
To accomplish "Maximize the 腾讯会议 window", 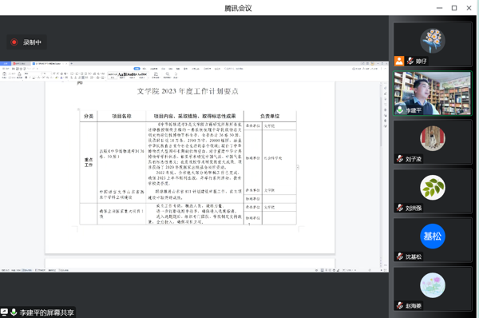I will pyautogui.click(x=454, y=8).
